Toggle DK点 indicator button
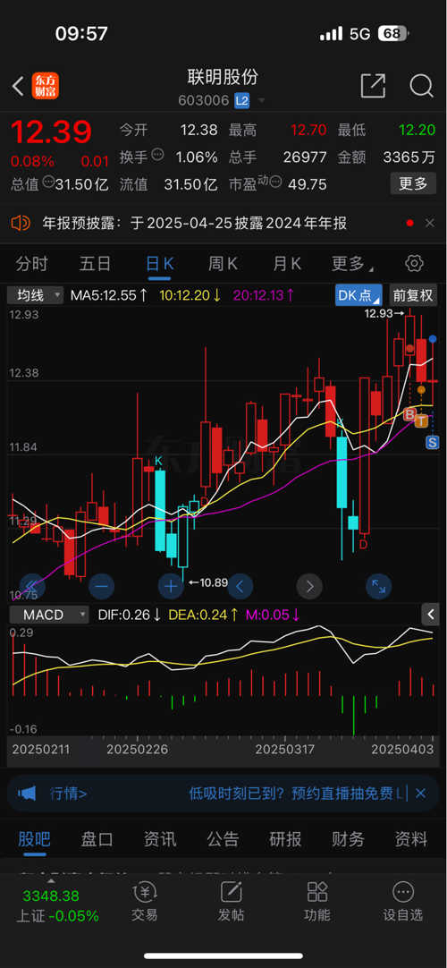 [x=358, y=295]
